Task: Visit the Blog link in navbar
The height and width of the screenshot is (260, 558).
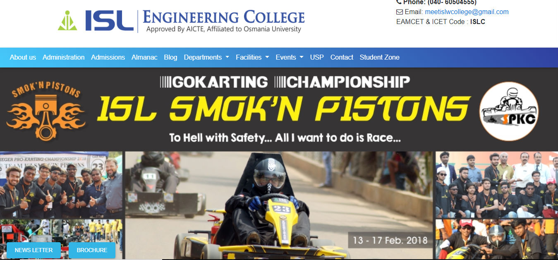Action: point(170,58)
